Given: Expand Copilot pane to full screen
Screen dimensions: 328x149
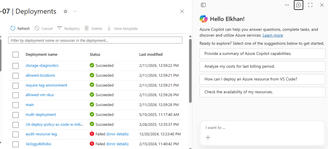Looking at the screenshot, I should 310,5.
